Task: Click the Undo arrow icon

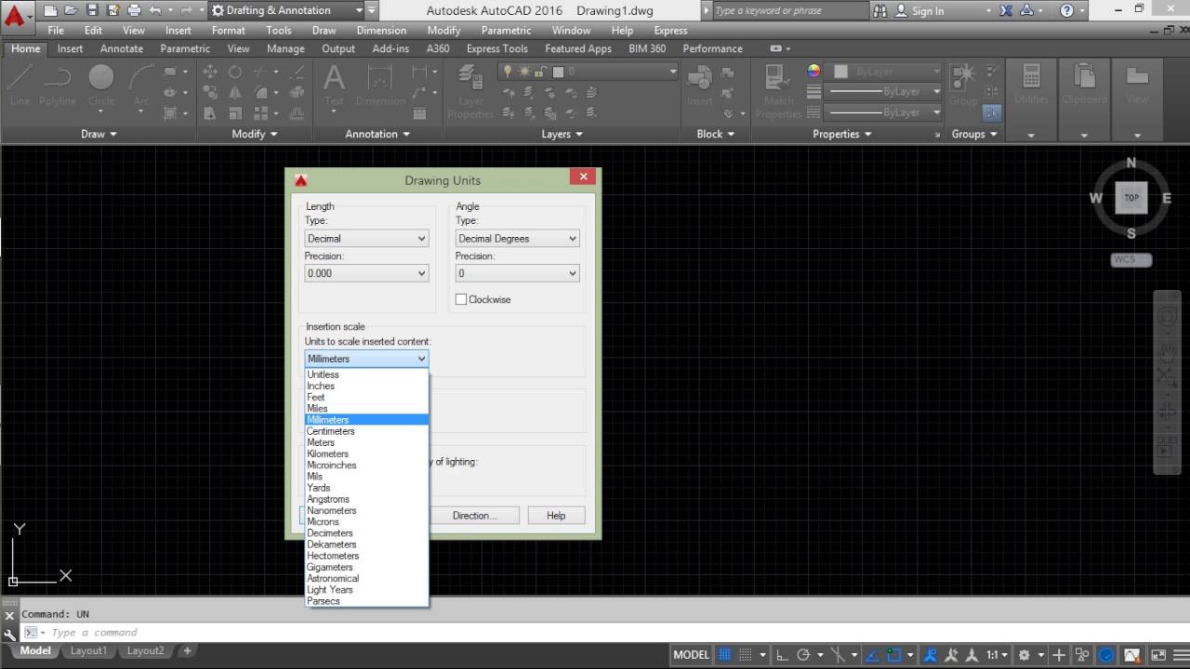Action: coord(154,11)
